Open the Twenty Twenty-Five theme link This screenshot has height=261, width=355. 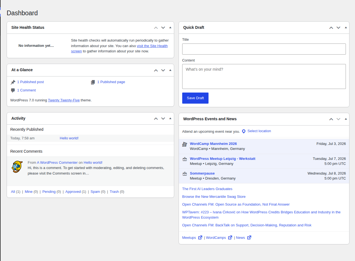point(64,100)
